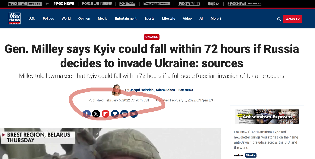Go to the Sports section
Viewport: 315px width, 159px height.
(x=149, y=19)
